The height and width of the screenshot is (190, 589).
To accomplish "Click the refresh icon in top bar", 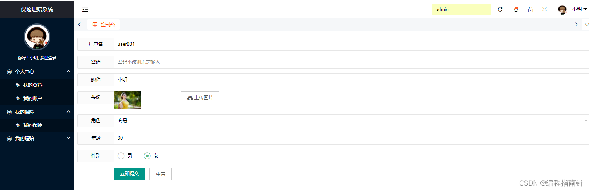I will tap(500, 9).
